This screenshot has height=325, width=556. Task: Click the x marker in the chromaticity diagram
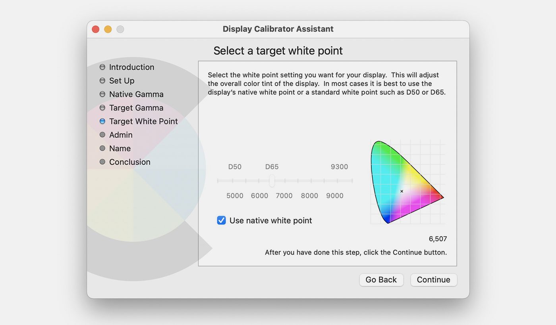point(402,191)
